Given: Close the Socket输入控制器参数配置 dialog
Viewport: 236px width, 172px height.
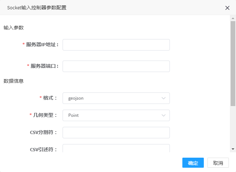Looking at the screenshot, I should click(x=227, y=8).
